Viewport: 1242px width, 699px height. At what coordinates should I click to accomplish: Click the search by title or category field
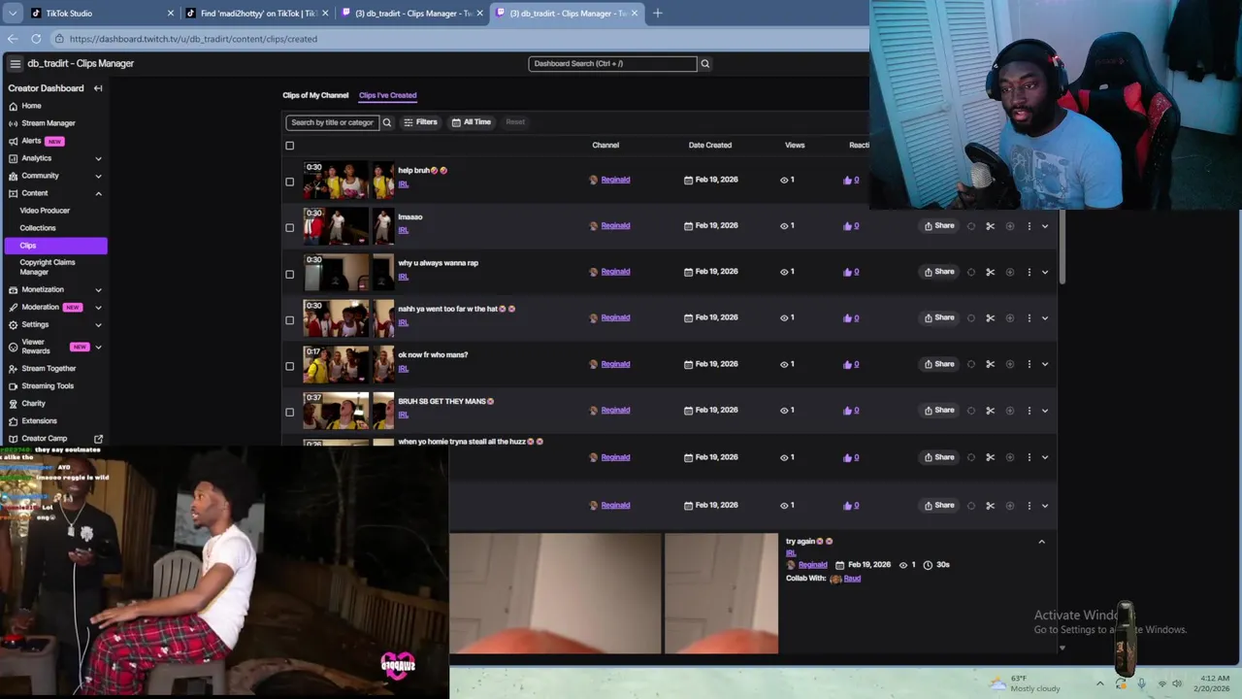332,122
